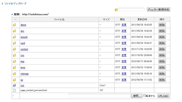Click the page_content_preview.html file name
Viewport: 182px width, 102px height.
pos(34,90)
